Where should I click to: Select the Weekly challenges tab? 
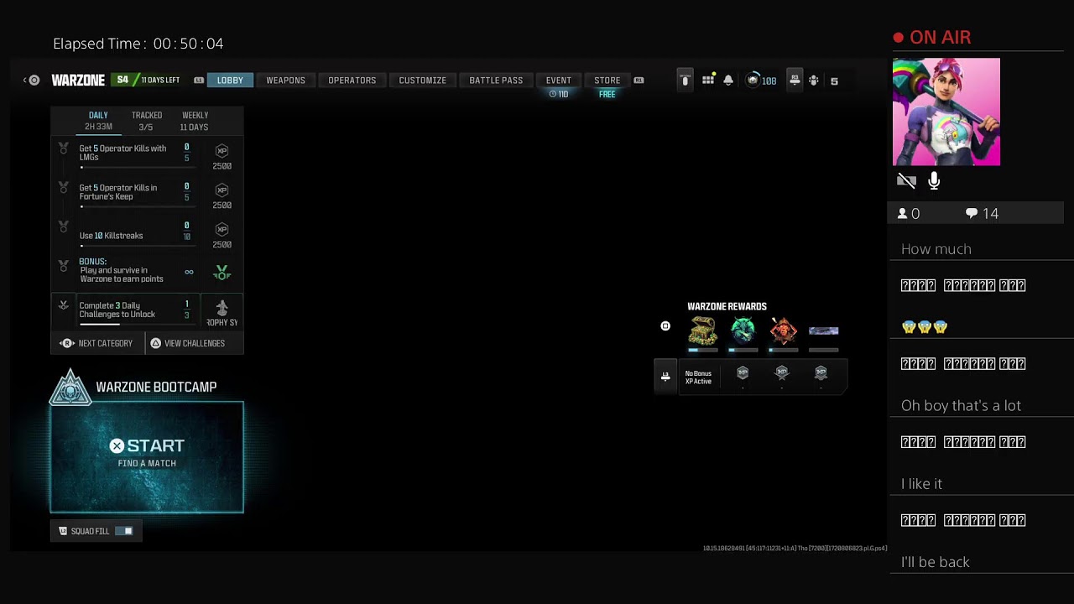tap(195, 121)
